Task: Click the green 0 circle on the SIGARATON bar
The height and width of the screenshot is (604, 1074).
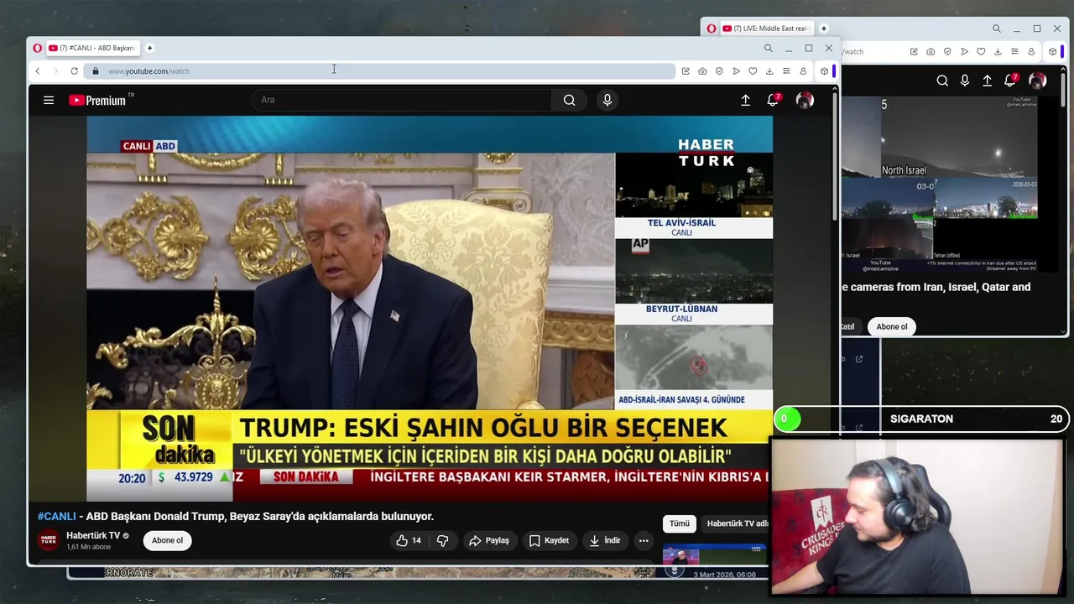Action: pos(786,419)
